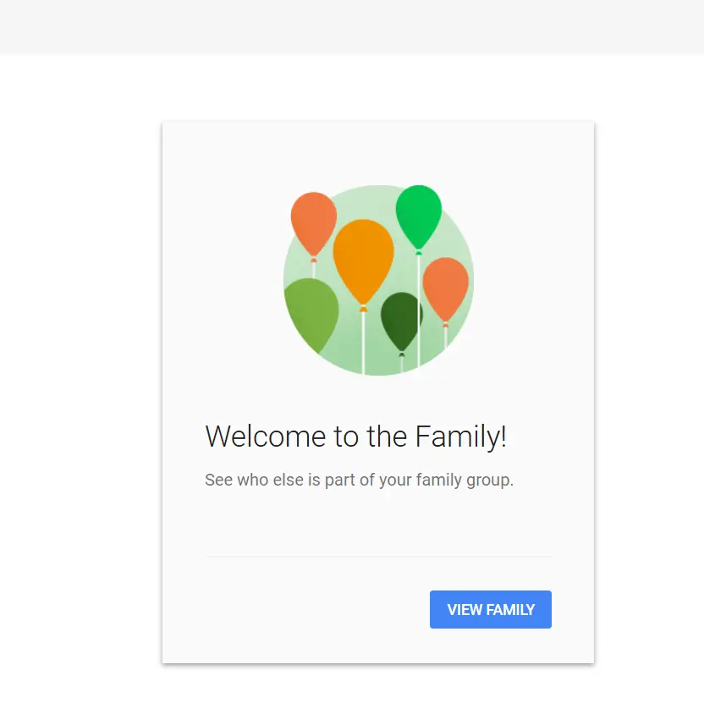Click the bright green balloon
This screenshot has width=704, height=703.
point(419,217)
